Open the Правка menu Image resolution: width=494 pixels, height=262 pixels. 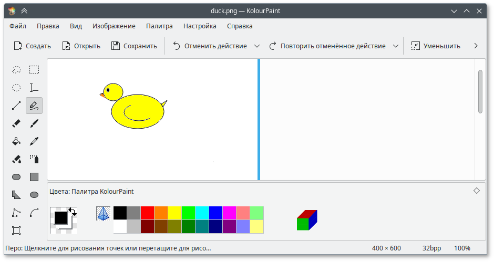(x=48, y=26)
